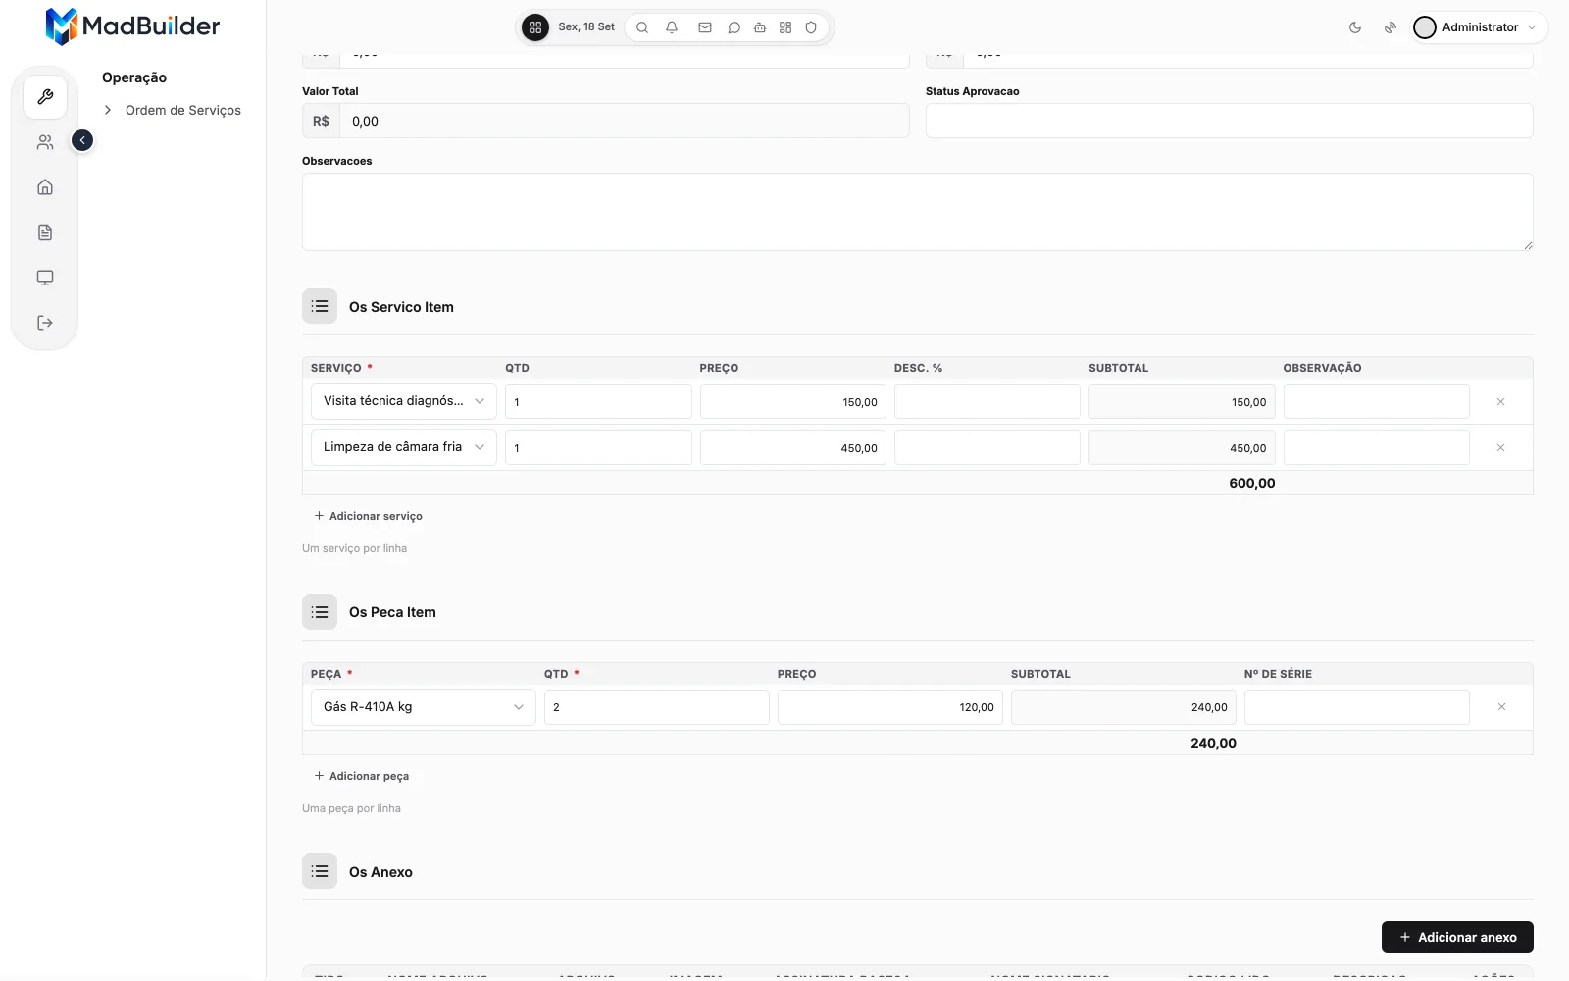The image size is (1569, 981).
Task: Click the Os Peca Item list icon
Action: [320, 612]
